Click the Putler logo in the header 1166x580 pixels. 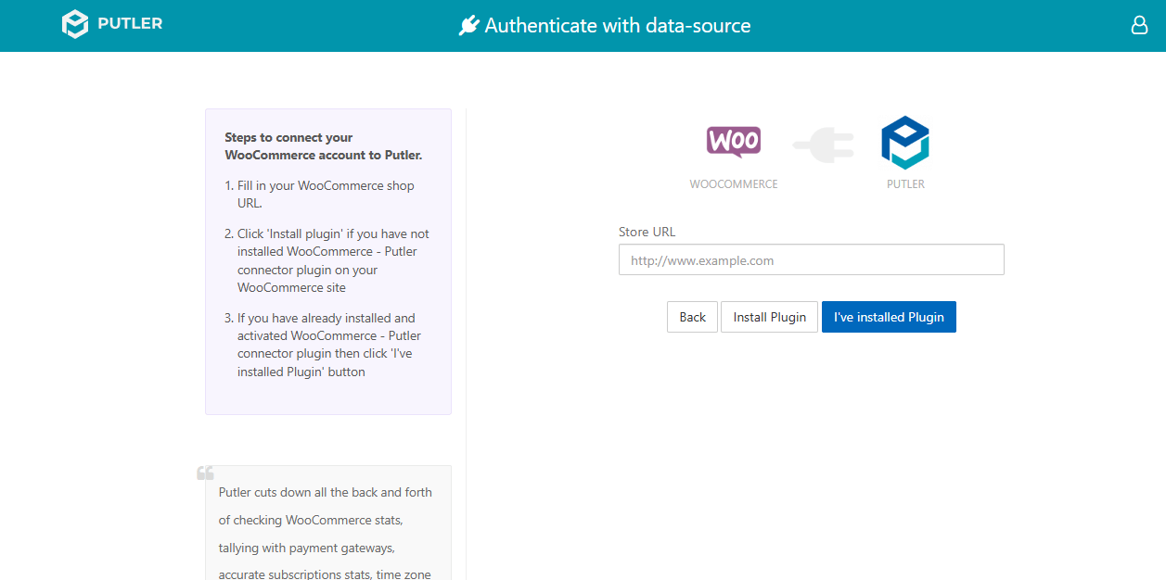click(112, 24)
